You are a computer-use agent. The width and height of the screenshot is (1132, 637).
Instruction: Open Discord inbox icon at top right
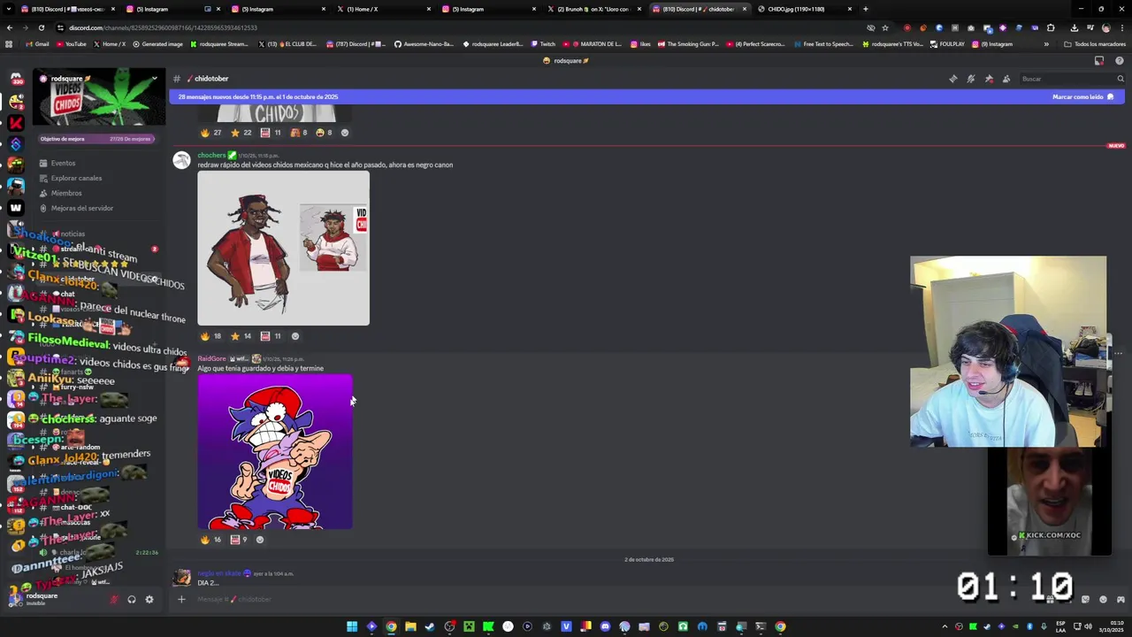point(1099,61)
